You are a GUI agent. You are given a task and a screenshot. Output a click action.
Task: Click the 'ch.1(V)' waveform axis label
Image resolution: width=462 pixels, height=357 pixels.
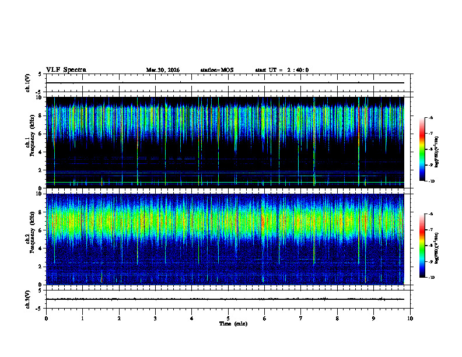(28, 83)
